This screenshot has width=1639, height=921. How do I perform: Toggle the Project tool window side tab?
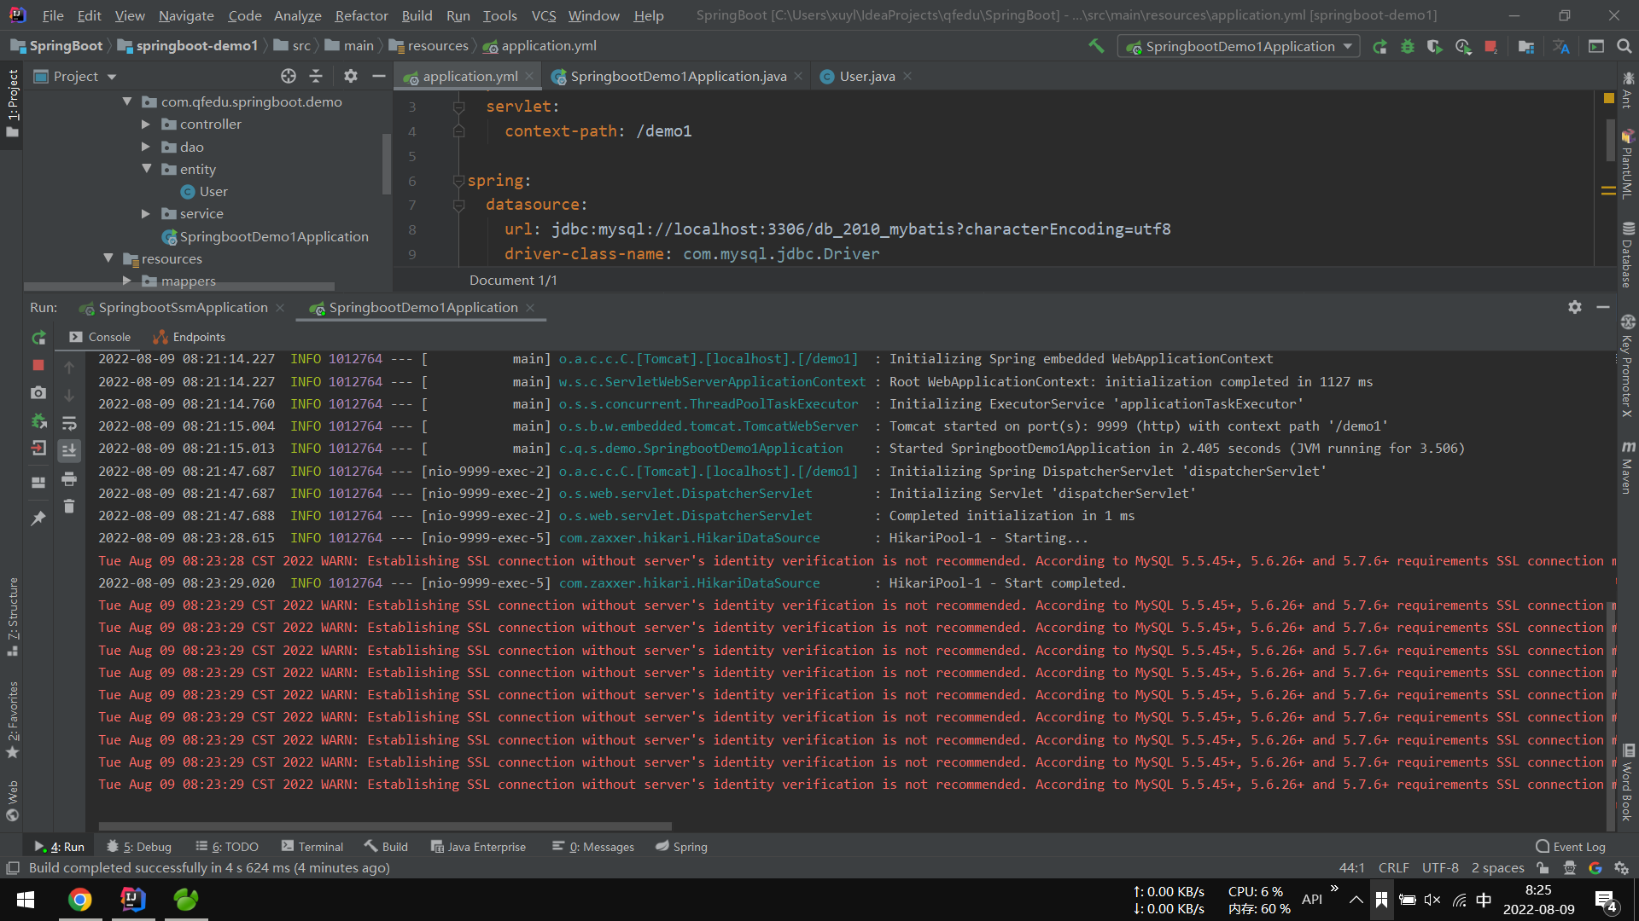[12, 104]
